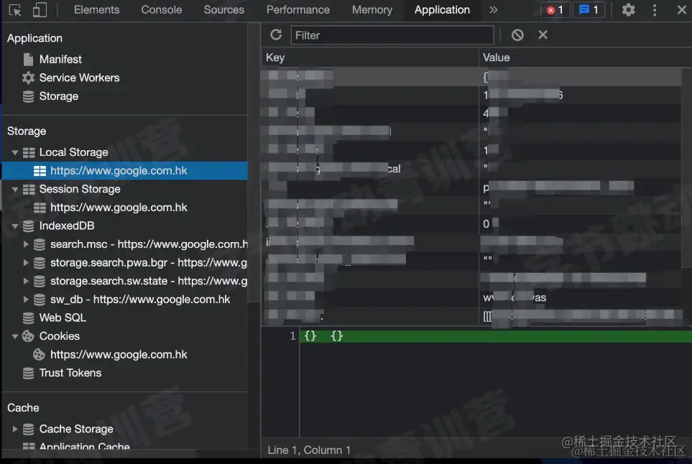
Task: Click the sidebar vertical scrollbar
Action: point(254,163)
